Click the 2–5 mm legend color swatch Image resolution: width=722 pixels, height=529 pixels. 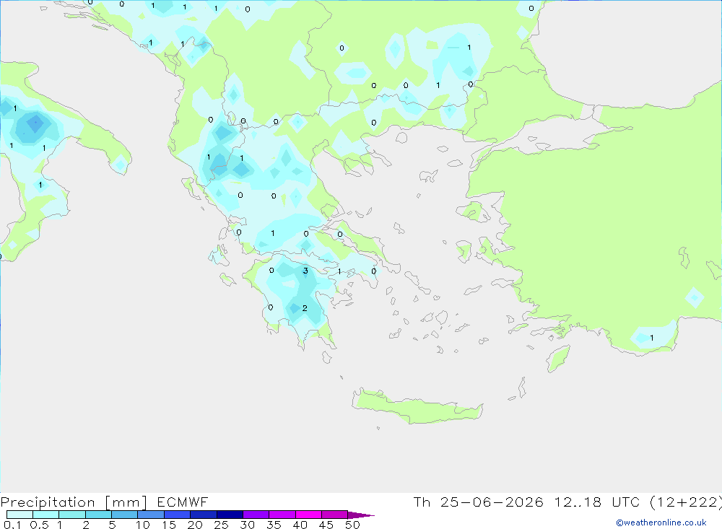tap(98, 515)
